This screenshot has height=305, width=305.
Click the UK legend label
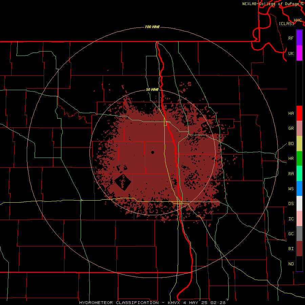(x=291, y=53)
